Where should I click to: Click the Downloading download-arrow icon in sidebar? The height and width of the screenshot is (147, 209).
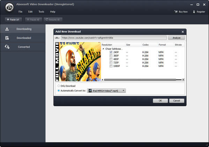[7, 29]
